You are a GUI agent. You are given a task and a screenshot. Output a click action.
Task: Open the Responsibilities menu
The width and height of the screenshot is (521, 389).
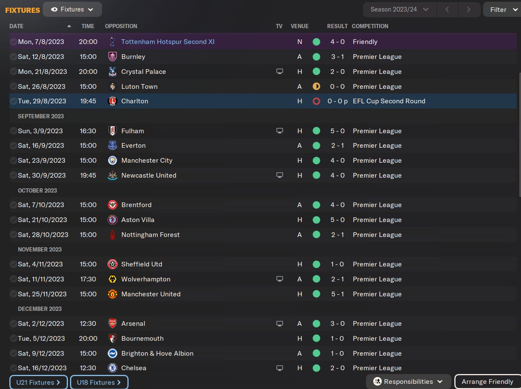[408, 382]
